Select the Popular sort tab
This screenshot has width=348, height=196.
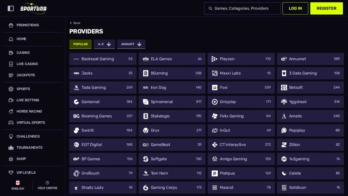[x=80, y=44]
